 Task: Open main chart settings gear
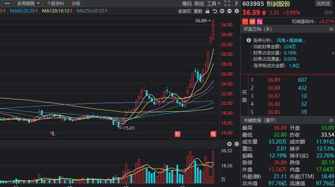click(237, 11)
